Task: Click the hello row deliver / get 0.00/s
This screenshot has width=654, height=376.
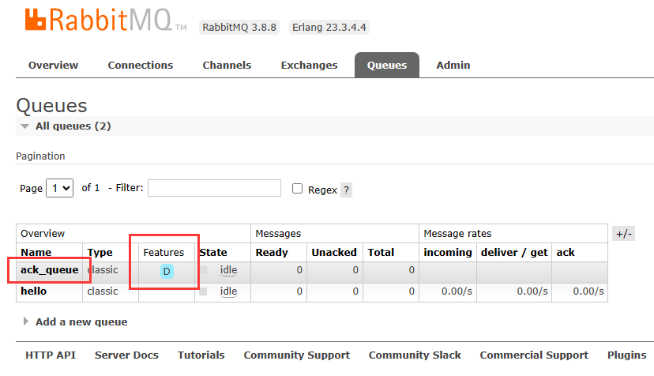Action: (x=532, y=291)
